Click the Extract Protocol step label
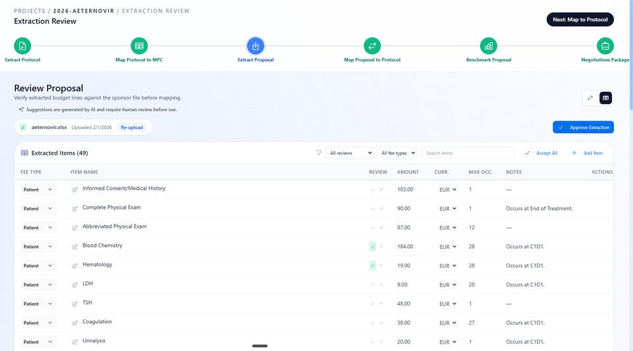633x351 pixels. [22, 60]
